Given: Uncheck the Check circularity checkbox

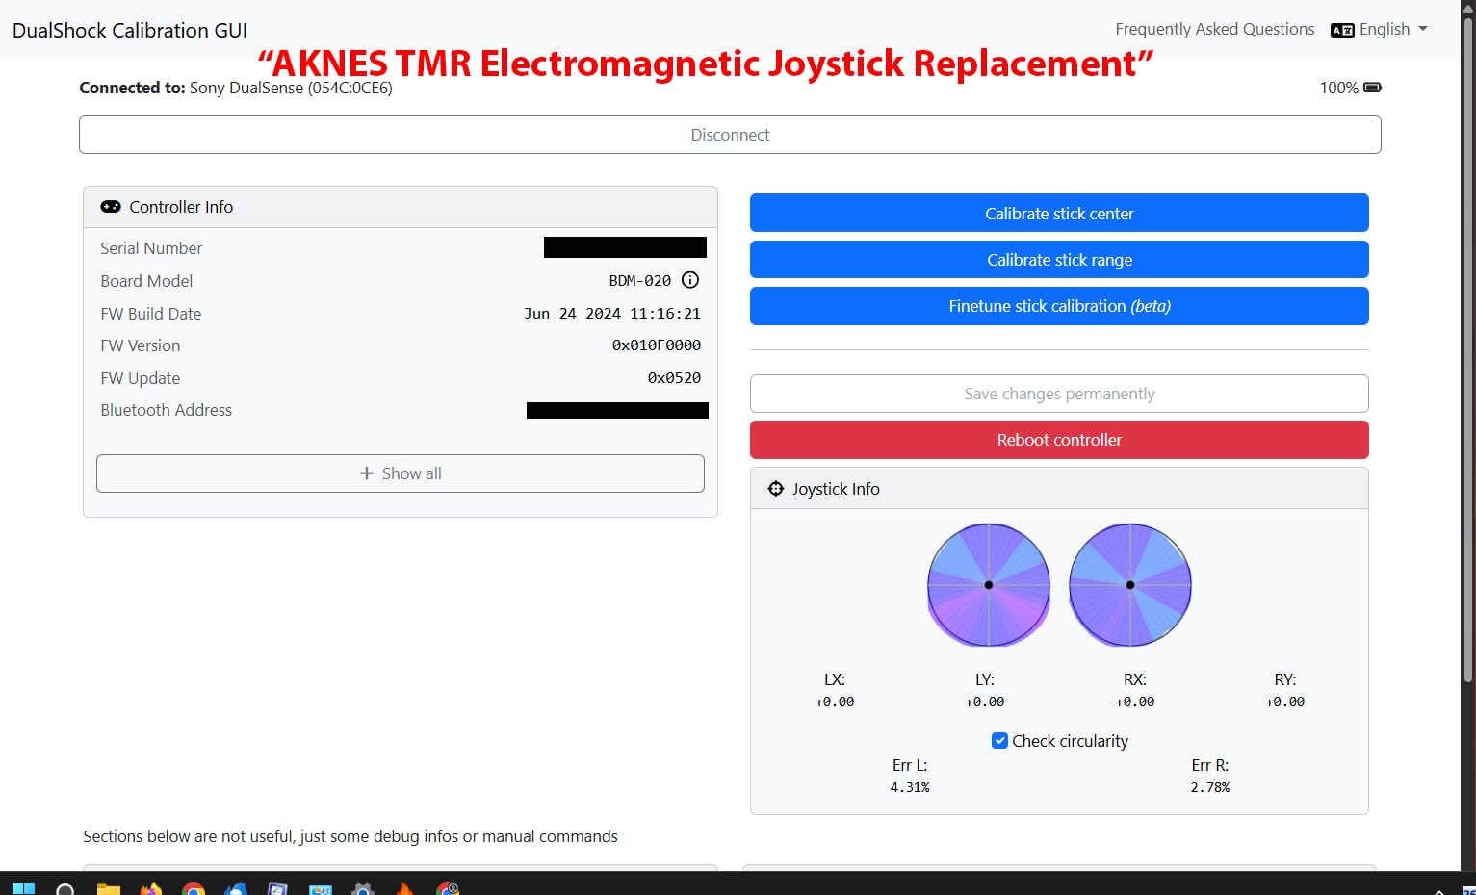Looking at the screenshot, I should point(999,740).
